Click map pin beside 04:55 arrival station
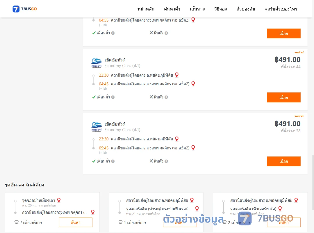Viewport: 314px width, 233px height. [193, 20]
